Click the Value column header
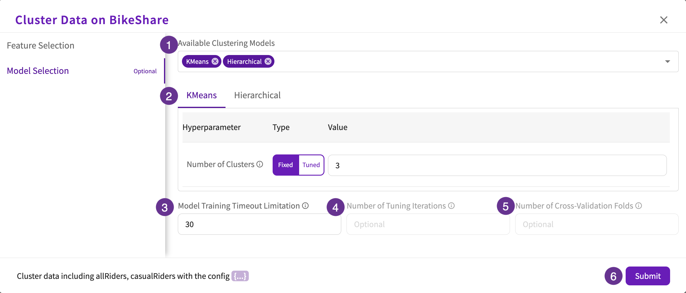686x293 pixels. click(338, 127)
